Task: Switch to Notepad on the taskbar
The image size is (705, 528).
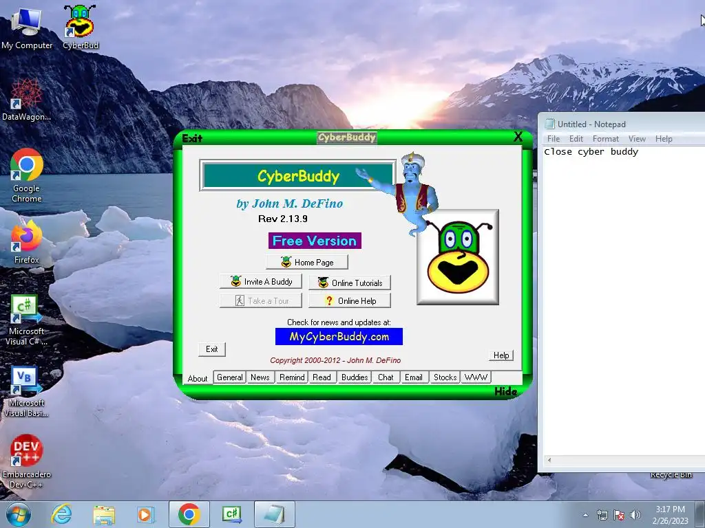Action: [x=275, y=514]
